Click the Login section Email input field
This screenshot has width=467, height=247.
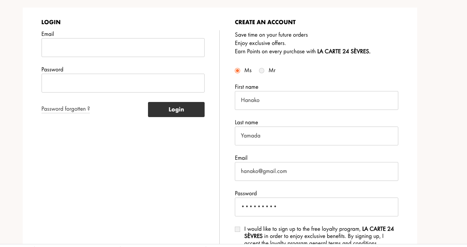(123, 48)
